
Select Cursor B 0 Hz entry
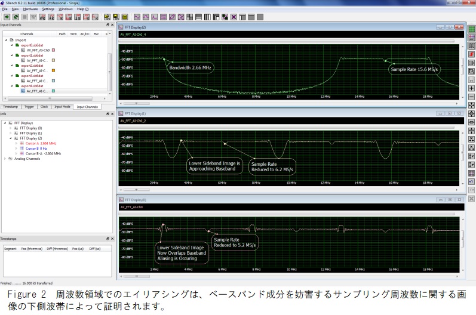click(36, 149)
